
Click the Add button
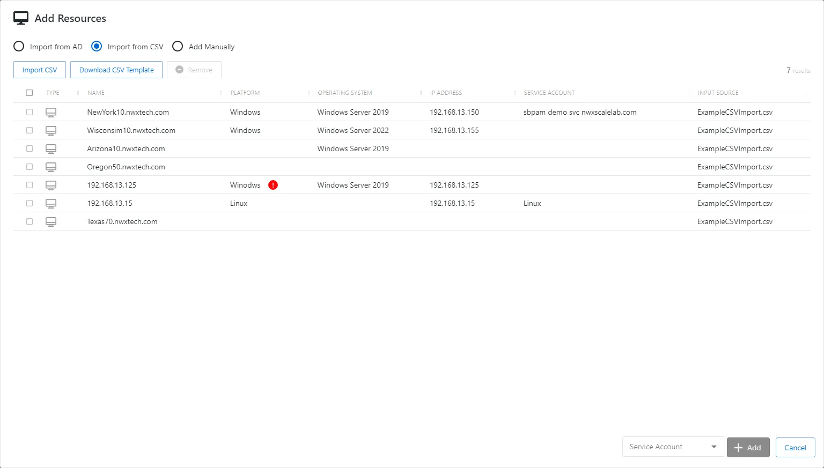coord(748,448)
